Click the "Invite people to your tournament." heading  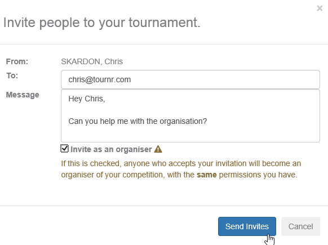(x=102, y=23)
